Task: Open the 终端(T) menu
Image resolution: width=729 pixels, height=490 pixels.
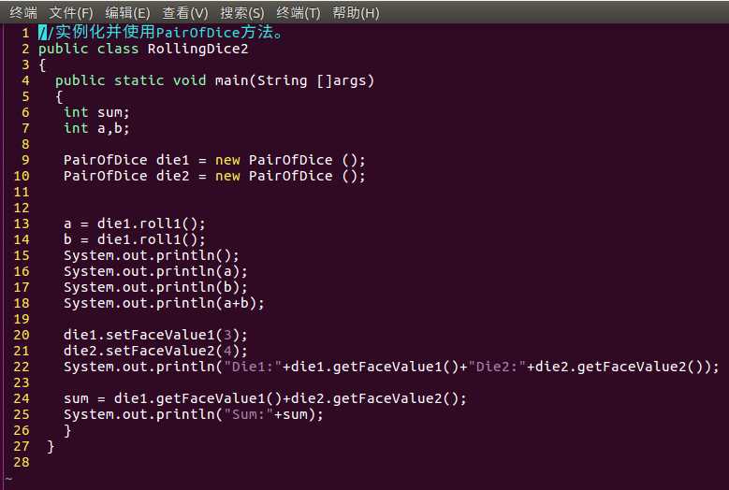Action: click(299, 12)
